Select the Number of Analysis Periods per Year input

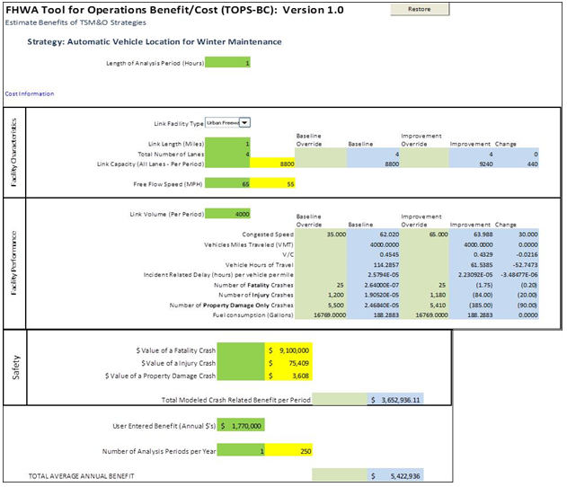click(241, 450)
